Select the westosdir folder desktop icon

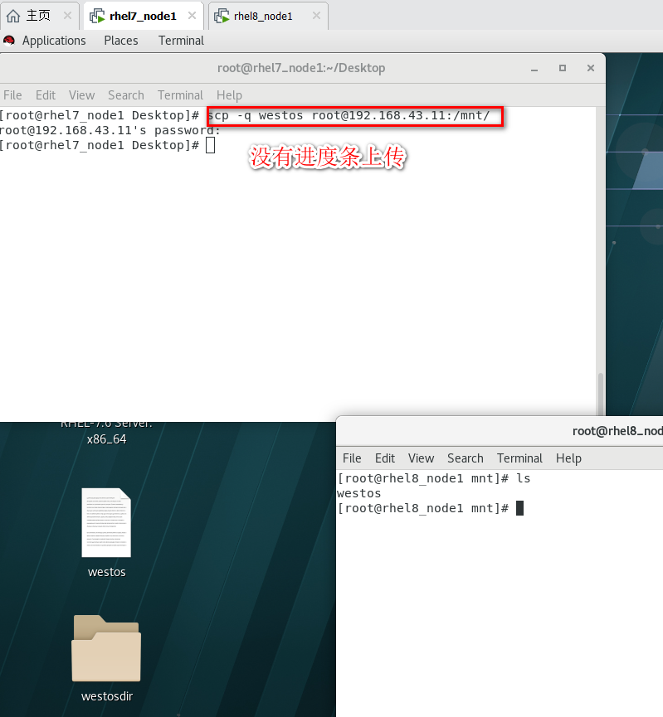(x=106, y=648)
